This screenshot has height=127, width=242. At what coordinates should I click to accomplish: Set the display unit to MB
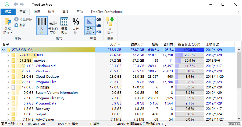[x=99, y=26]
